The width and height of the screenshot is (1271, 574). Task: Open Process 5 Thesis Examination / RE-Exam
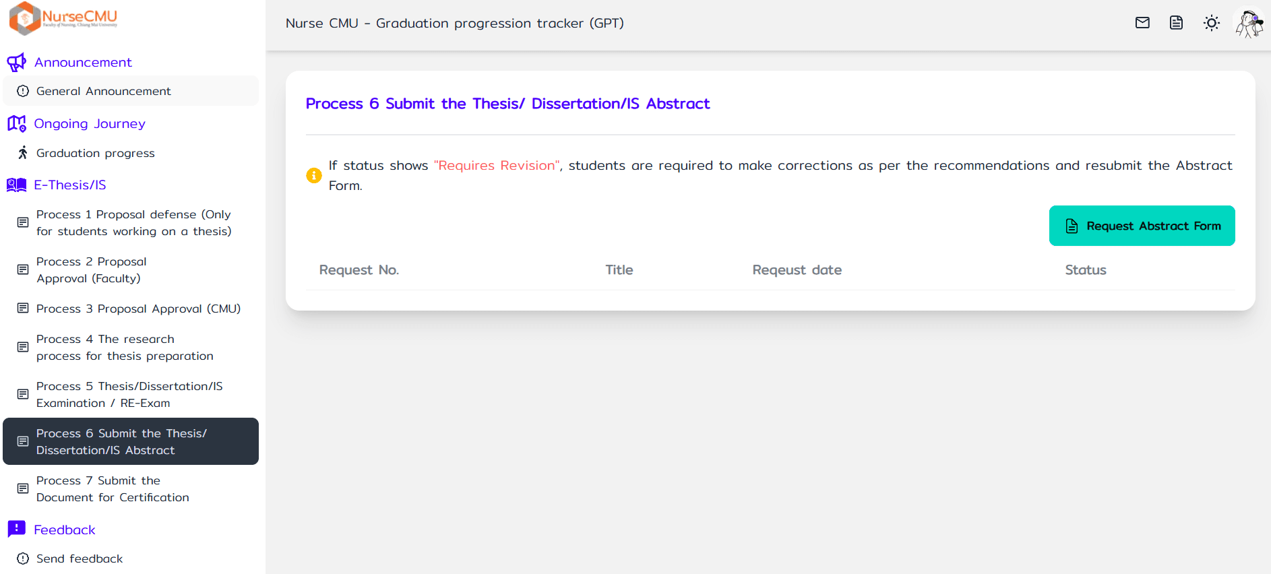point(129,395)
